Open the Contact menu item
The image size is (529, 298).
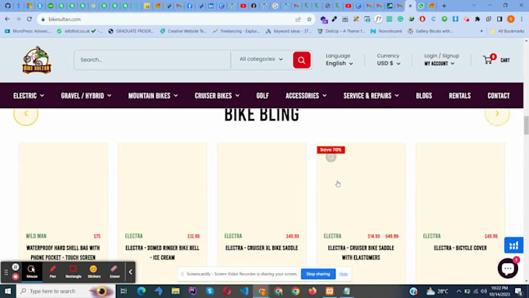click(x=499, y=96)
